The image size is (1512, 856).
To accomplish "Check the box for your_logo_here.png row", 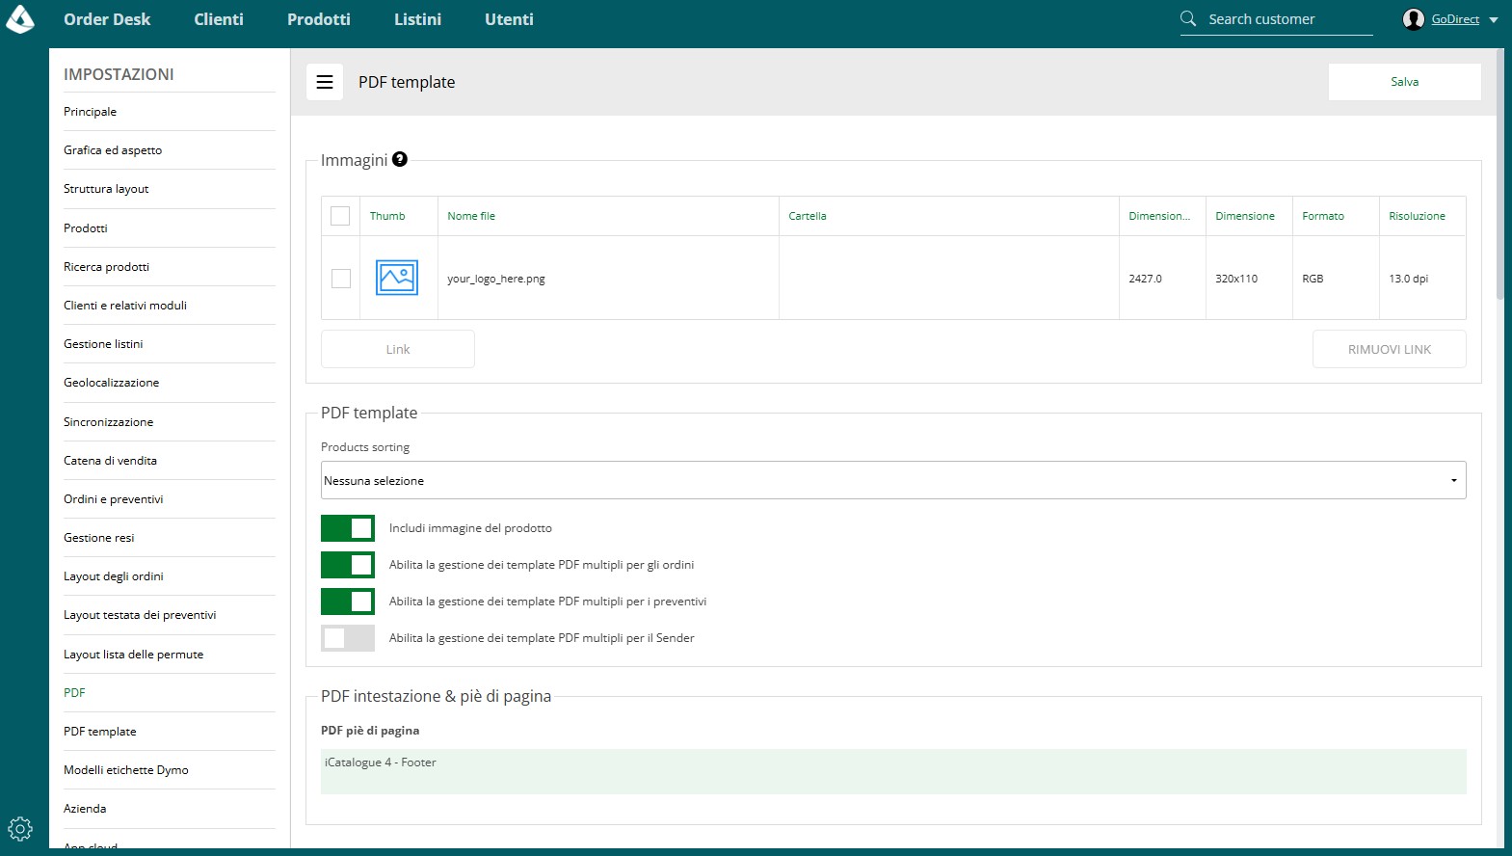I will [341, 279].
